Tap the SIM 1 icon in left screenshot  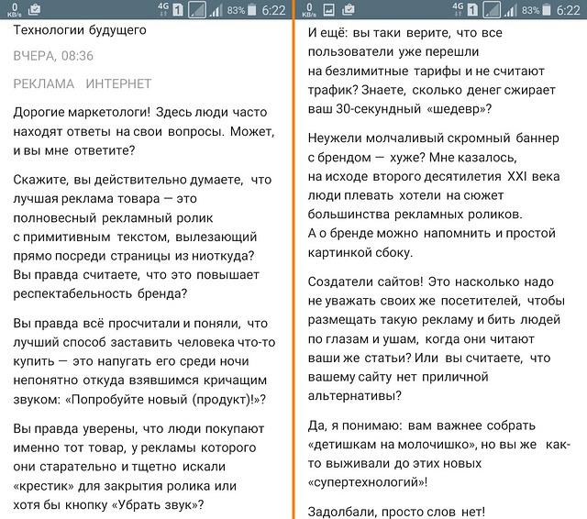pos(178,10)
